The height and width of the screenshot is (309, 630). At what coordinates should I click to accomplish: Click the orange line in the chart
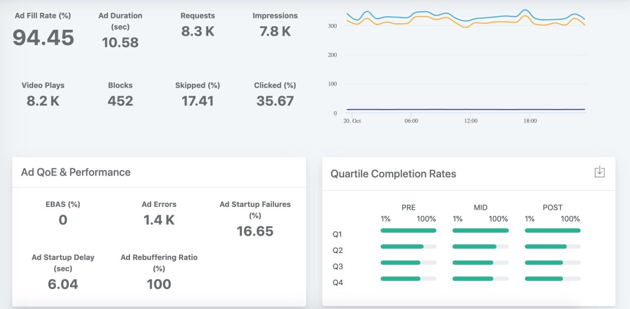point(466,27)
